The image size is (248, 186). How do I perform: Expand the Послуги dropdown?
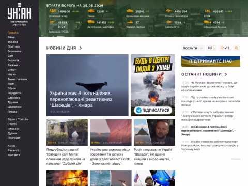pyautogui.click(x=193, y=48)
